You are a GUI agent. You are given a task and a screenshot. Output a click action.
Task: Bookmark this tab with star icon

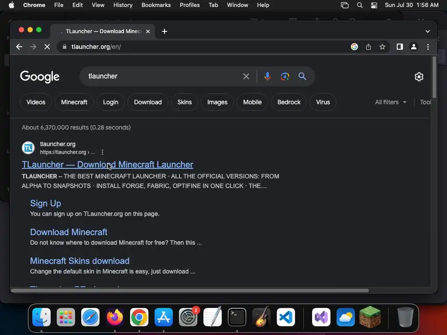click(x=382, y=47)
